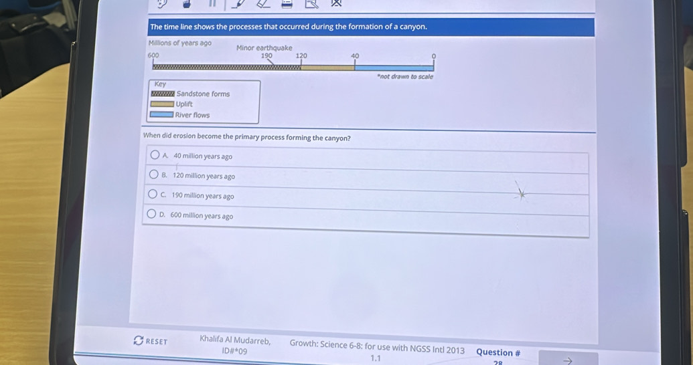Image resolution: width=693 pixels, height=365 pixels.
Task: Click the blue question header bar
Action: coord(370,27)
